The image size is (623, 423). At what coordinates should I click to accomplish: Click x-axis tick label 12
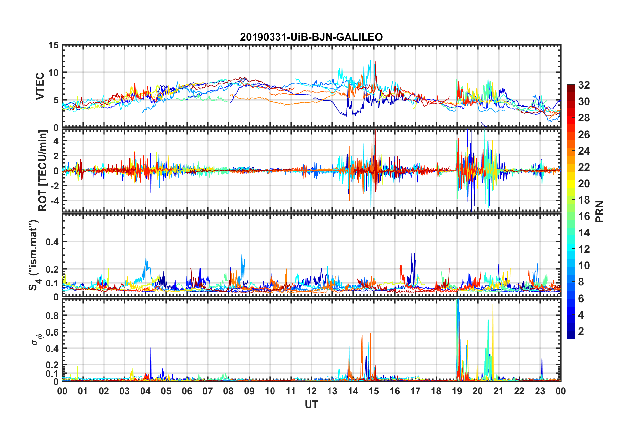[311, 391]
